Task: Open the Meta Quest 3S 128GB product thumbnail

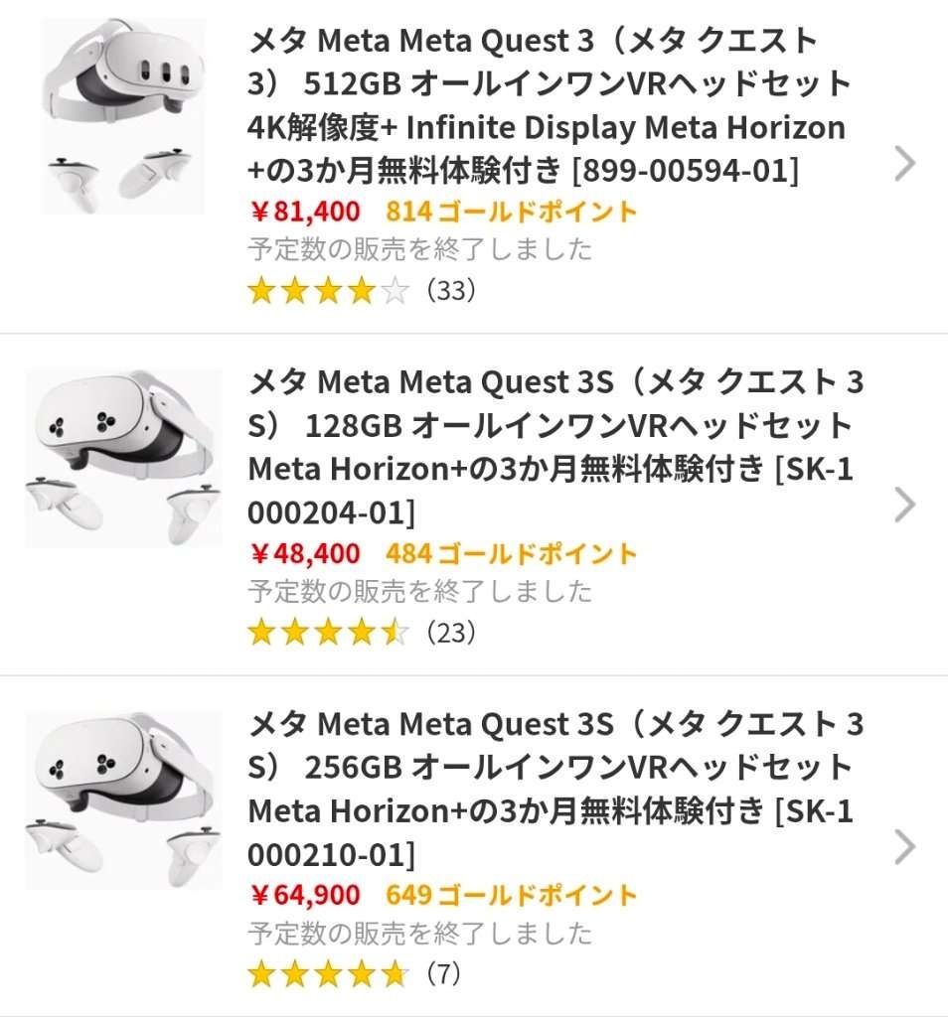Action: (x=123, y=459)
